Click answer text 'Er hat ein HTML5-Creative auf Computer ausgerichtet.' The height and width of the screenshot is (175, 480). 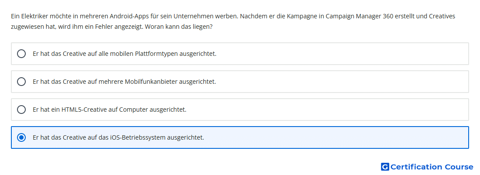click(x=110, y=110)
